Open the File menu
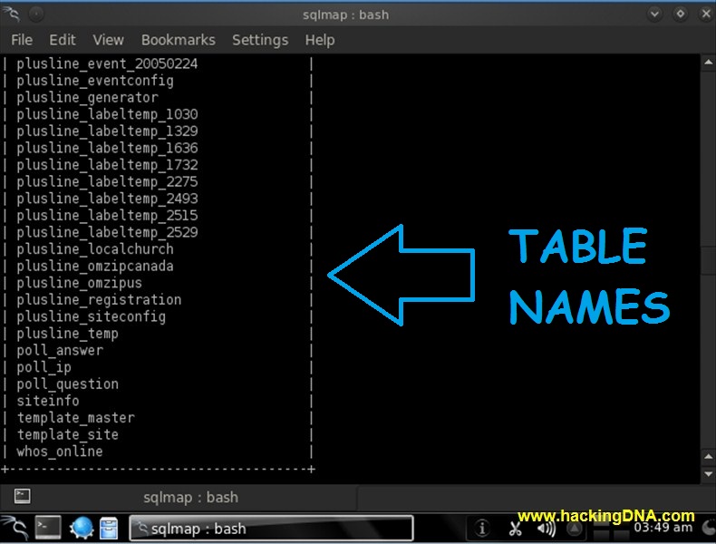The height and width of the screenshot is (544, 716). pos(22,40)
